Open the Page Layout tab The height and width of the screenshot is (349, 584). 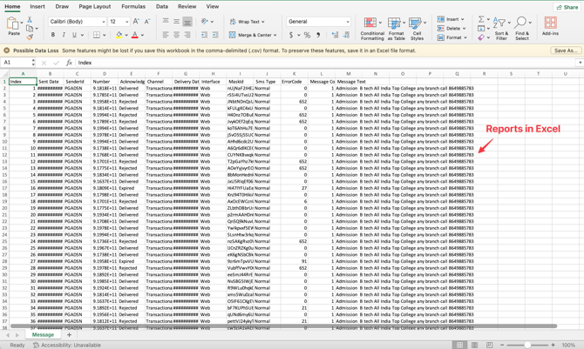pyautogui.click(x=95, y=6)
